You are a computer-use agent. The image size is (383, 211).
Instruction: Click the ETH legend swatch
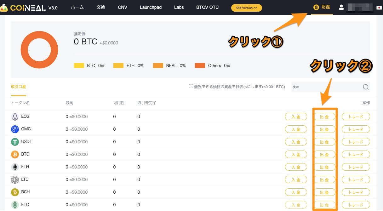[118, 66]
